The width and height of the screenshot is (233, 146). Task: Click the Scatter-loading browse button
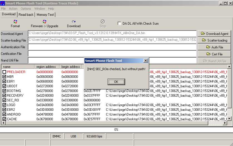[214, 40]
